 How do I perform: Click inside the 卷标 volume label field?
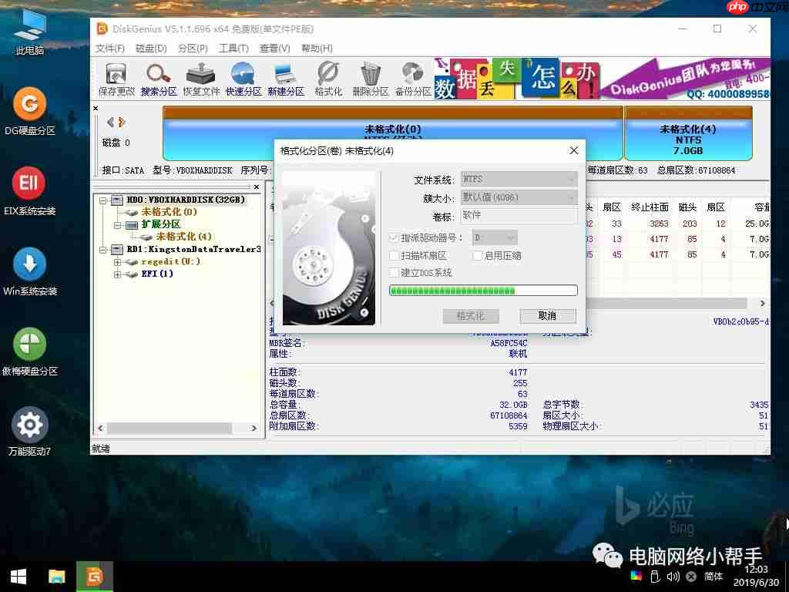click(519, 217)
